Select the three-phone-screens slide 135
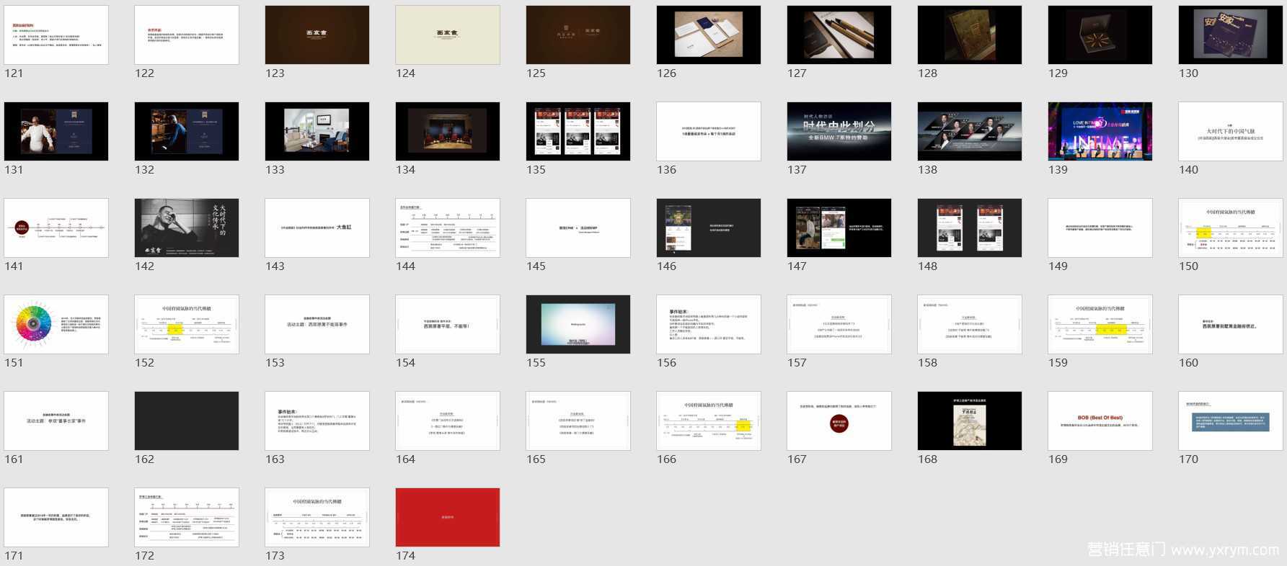The width and height of the screenshot is (1287, 566). click(578, 131)
